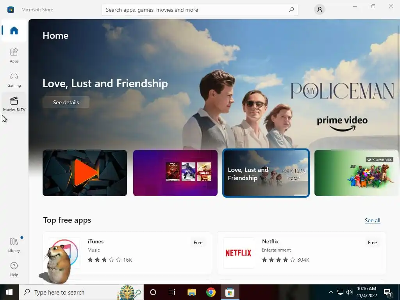This screenshot has width=400, height=300.
Task: Click the Netflix star rating 304K
Action: click(x=286, y=260)
